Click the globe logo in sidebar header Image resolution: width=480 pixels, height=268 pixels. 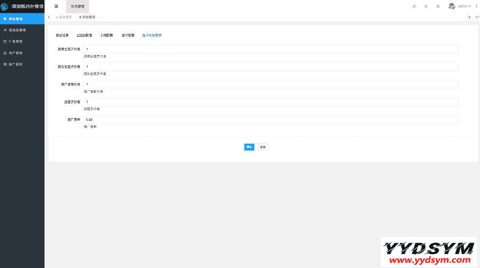pyautogui.click(x=5, y=6)
